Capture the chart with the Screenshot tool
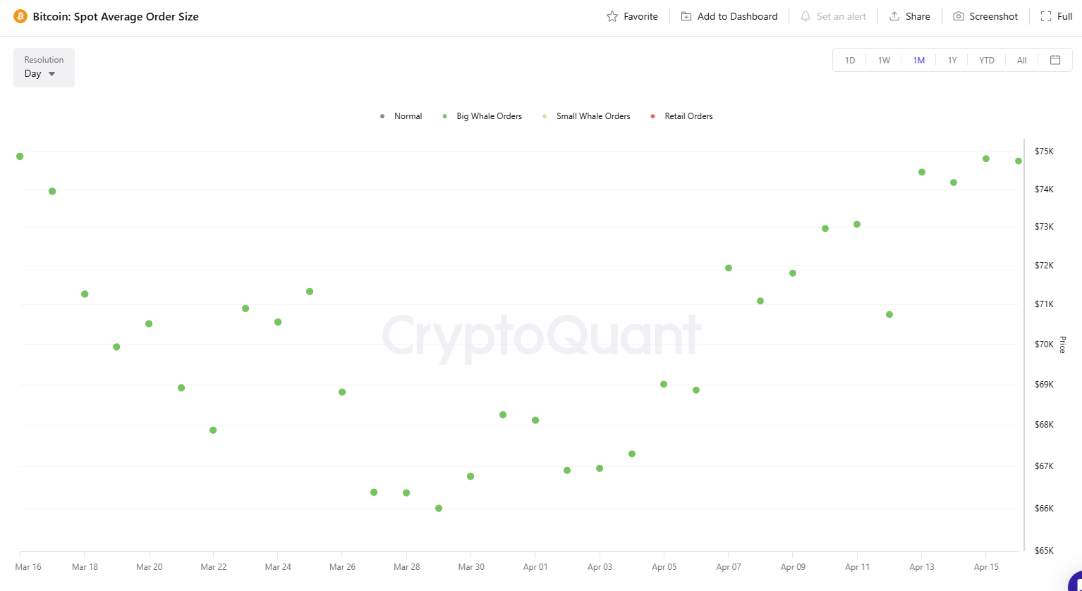 tap(985, 15)
